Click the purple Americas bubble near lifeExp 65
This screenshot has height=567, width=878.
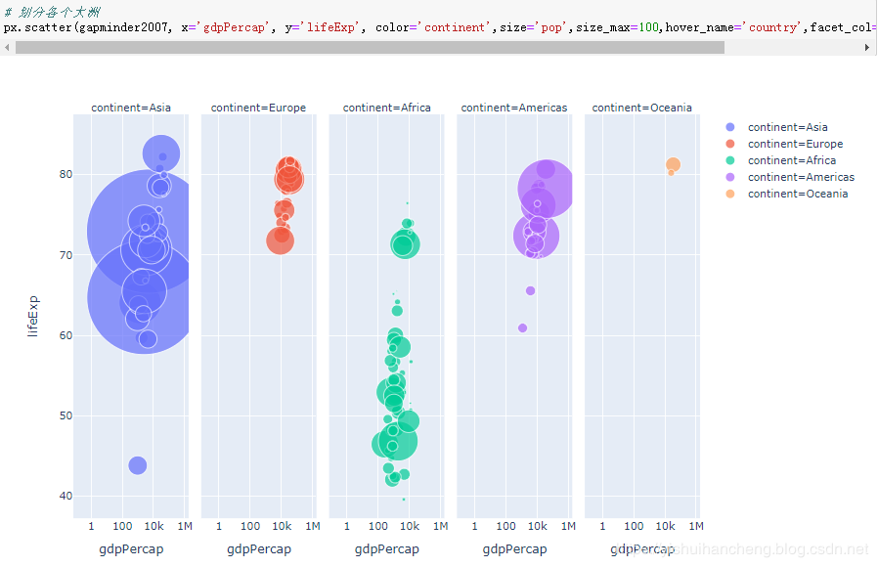(x=530, y=290)
